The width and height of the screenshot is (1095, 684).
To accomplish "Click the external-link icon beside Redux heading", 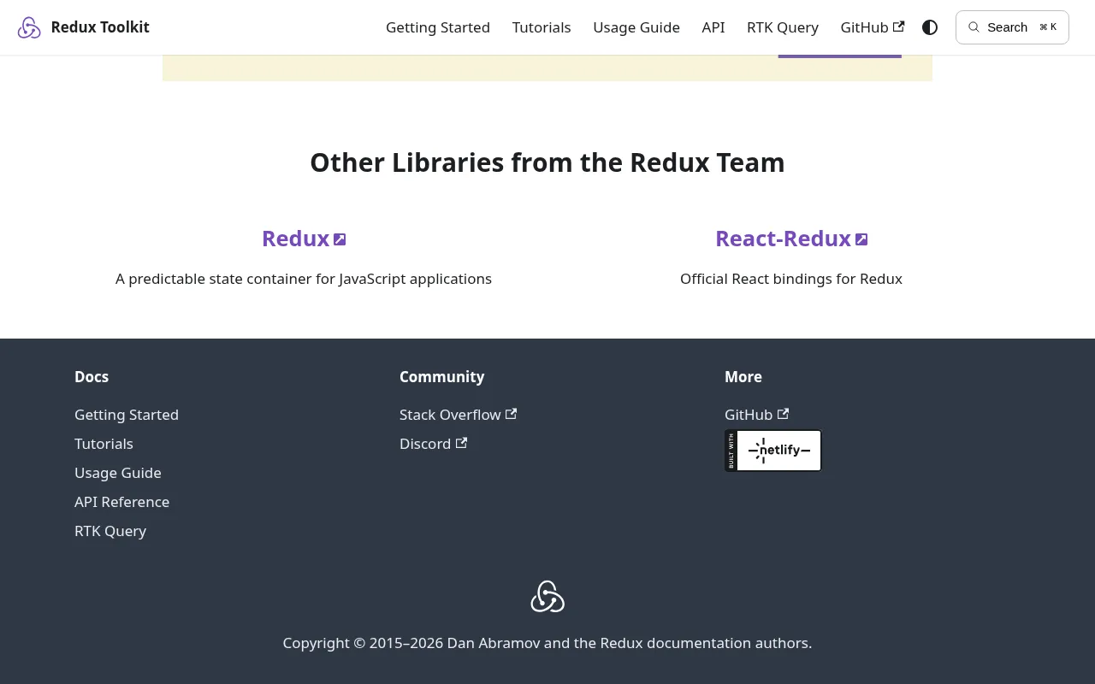I will click(x=340, y=239).
